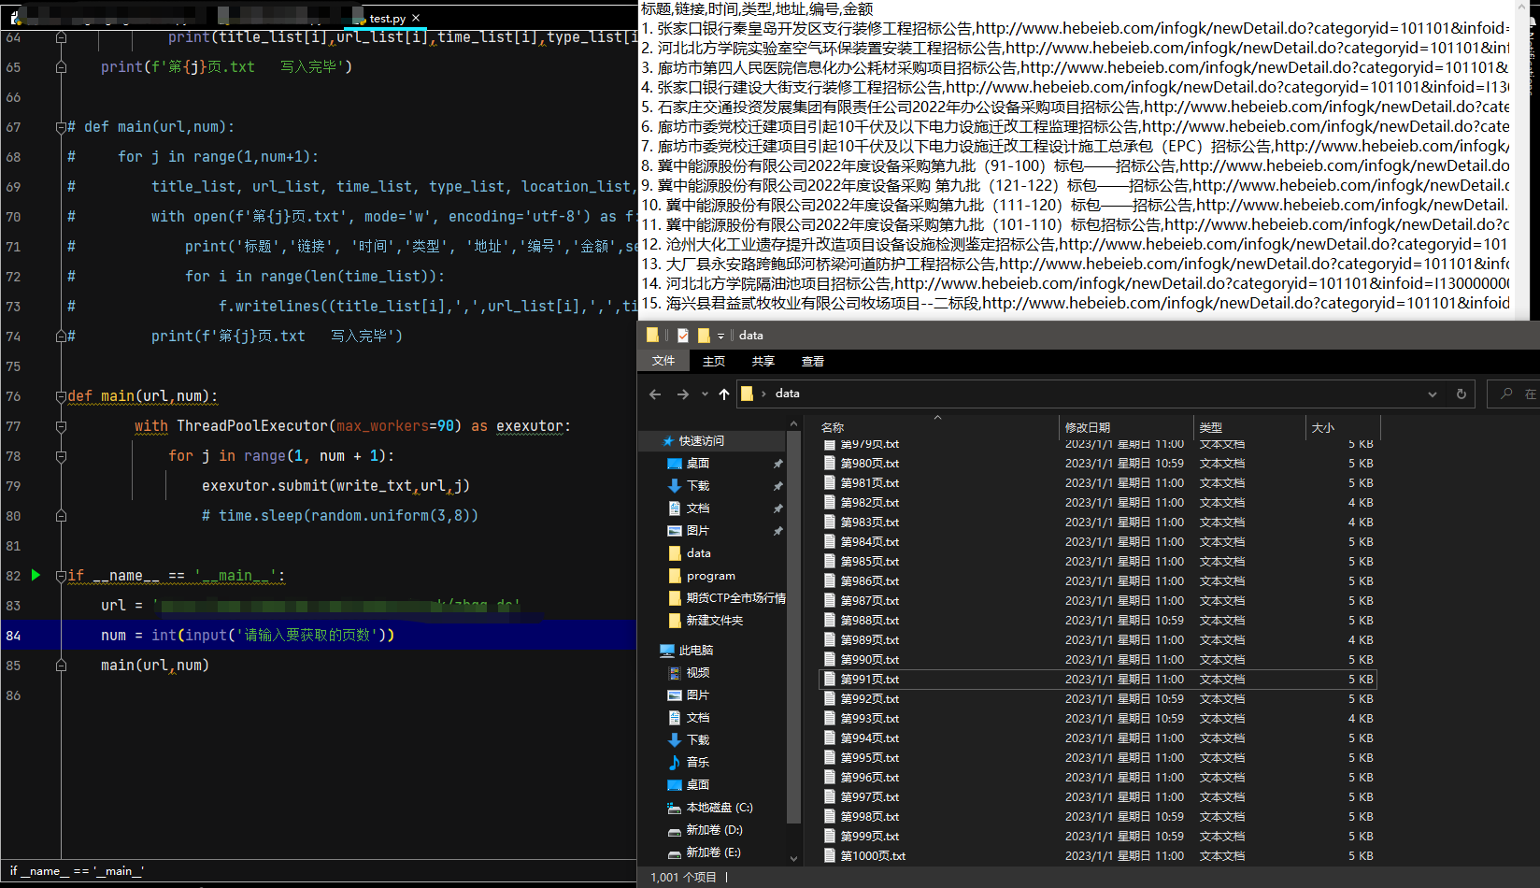Open pinned 下载 under quick access
Screen dimensions: 1540x888
698,486
